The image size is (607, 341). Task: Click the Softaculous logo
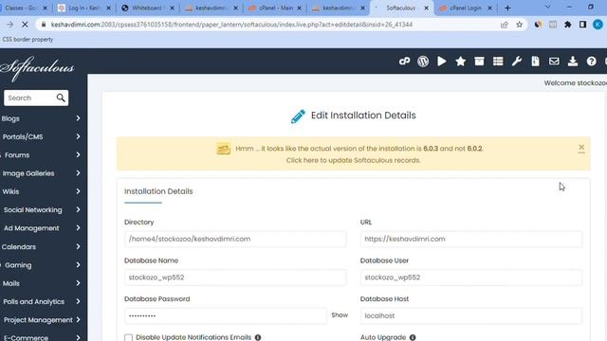[37, 68]
